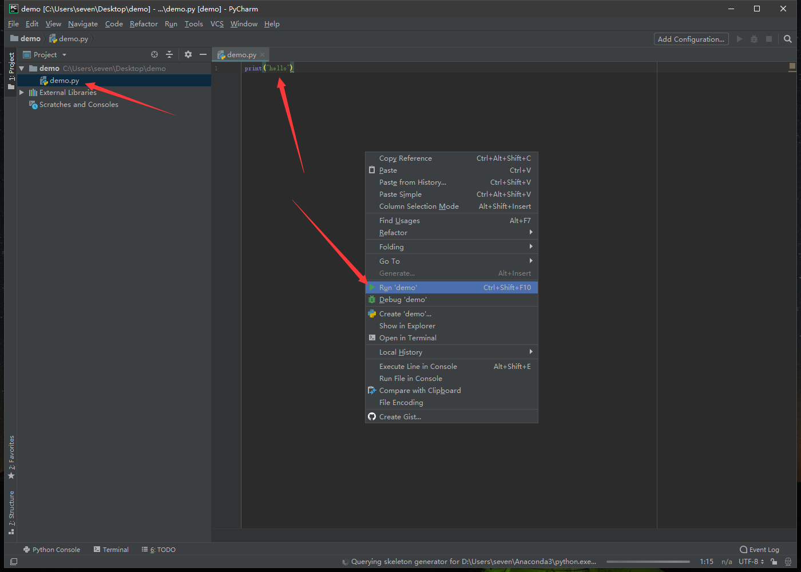Select Find Usages entry

click(451, 221)
